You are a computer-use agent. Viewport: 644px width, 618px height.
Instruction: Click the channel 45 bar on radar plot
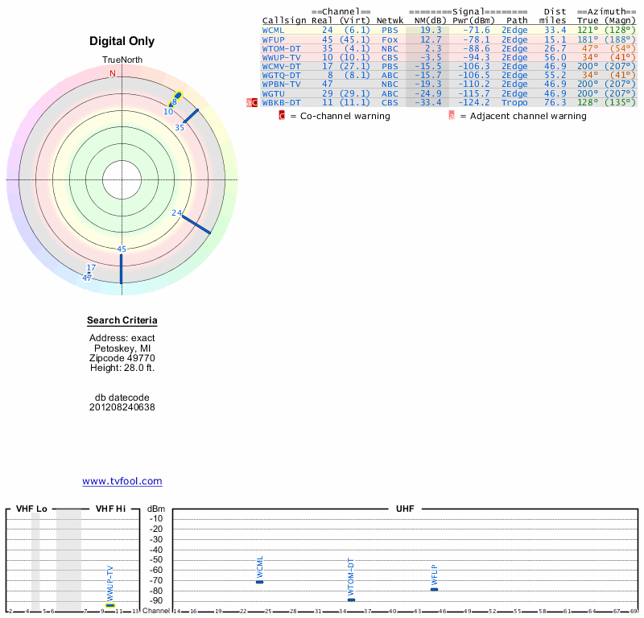(122, 269)
